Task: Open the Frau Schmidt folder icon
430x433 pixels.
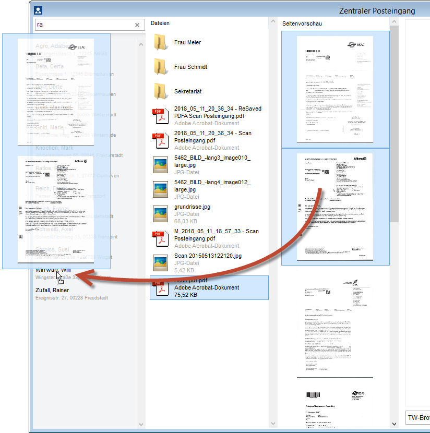Action: click(160, 67)
